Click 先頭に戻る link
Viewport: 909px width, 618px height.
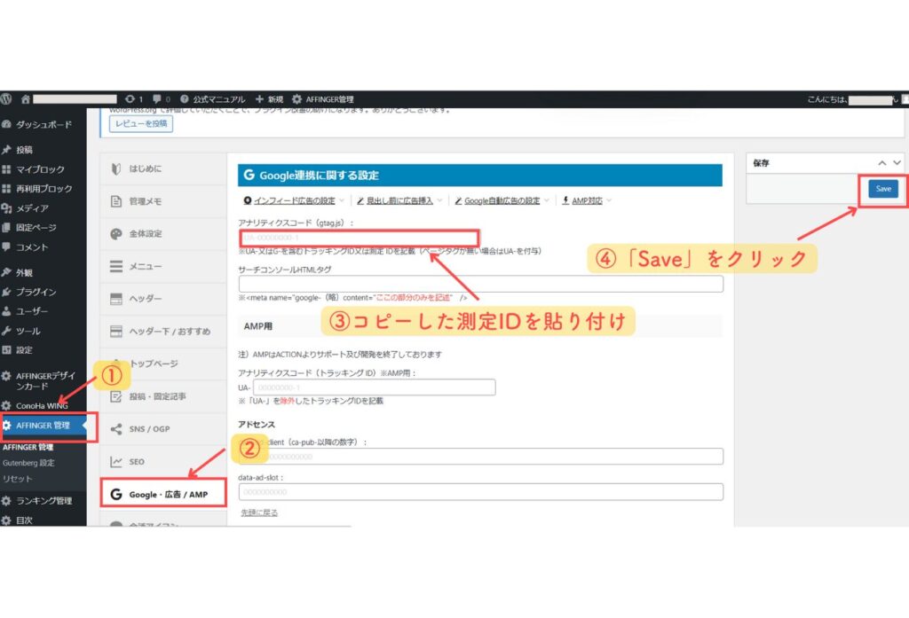click(259, 512)
